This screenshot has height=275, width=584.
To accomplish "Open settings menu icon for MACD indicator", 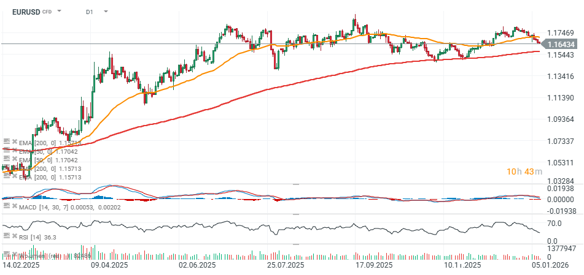I will pyautogui.click(x=7, y=206).
